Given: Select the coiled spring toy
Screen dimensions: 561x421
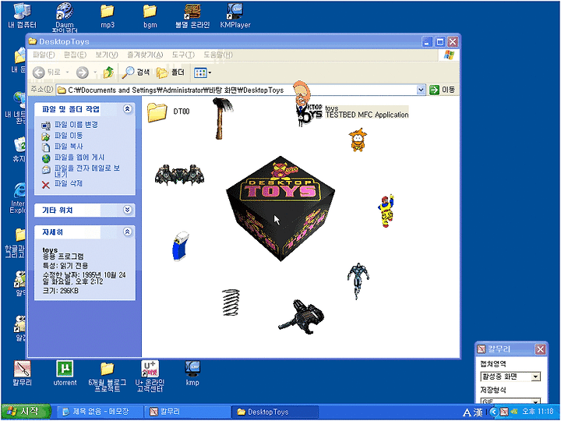Looking at the screenshot, I should tap(231, 302).
